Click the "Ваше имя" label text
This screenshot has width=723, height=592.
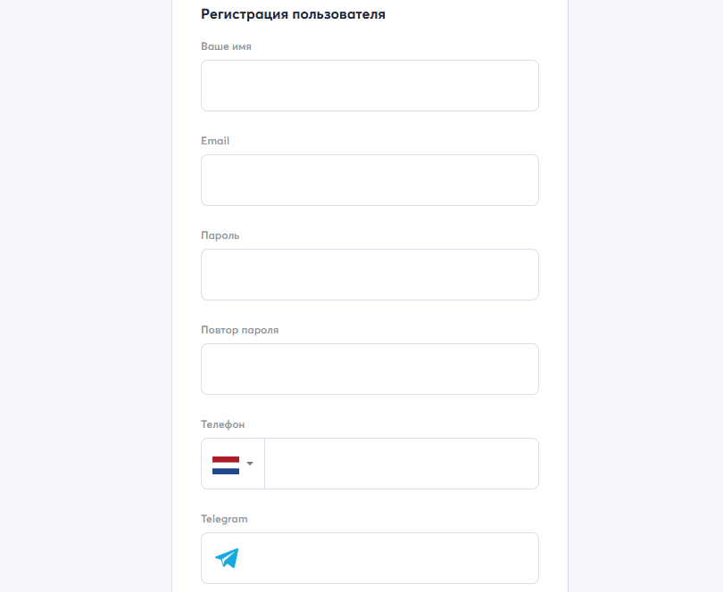(x=226, y=46)
